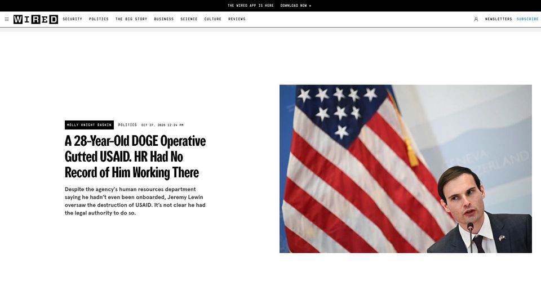
Task: Open The Big Story section
Action: (x=131, y=19)
